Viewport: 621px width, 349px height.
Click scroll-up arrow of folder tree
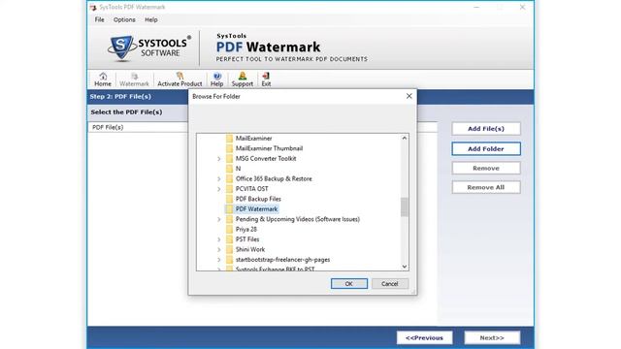click(x=404, y=138)
